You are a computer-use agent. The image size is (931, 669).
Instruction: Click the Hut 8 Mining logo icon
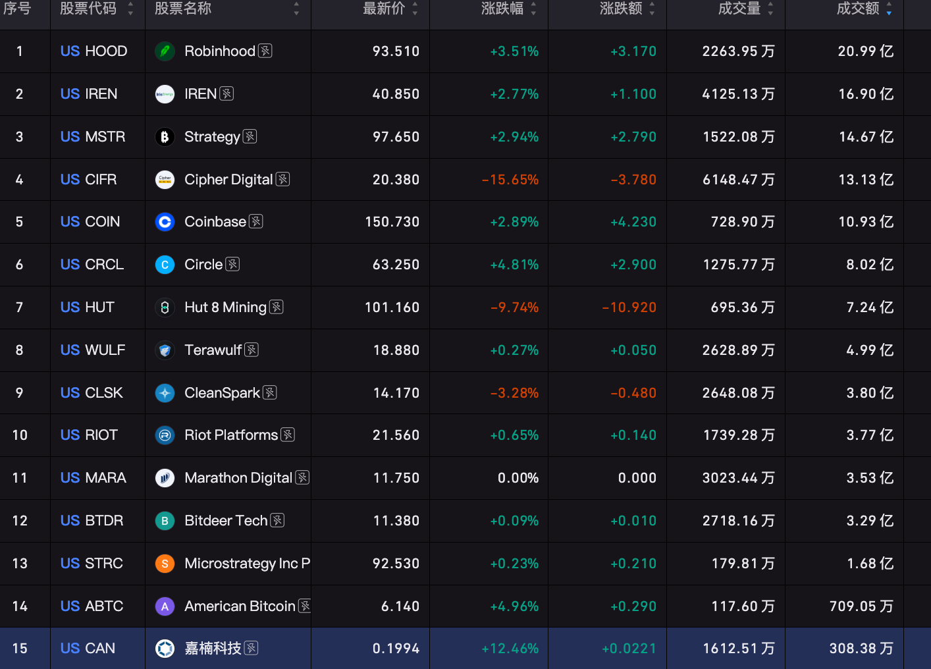(165, 308)
